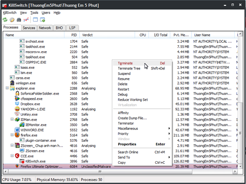Image resolution: width=246 pixels, height=184 pixels.
Task: Sort by the Name column header
Action: [34, 35]
